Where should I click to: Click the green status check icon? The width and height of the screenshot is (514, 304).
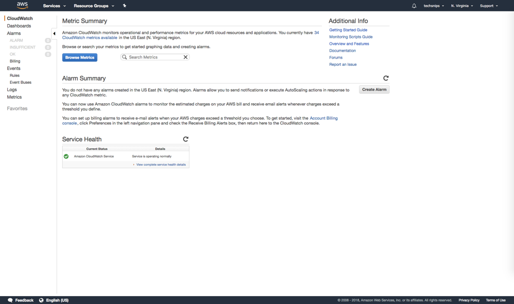pos(66,156)
